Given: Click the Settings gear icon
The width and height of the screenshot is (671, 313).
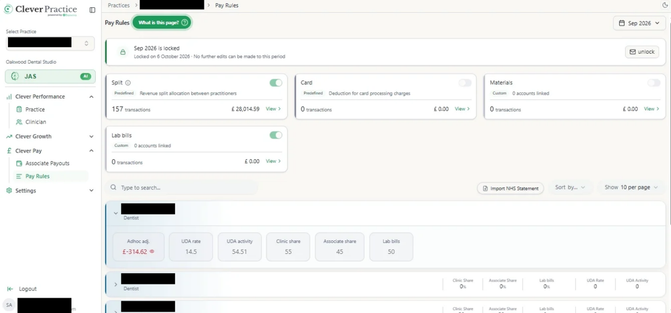Looking at the screenshot, I should click(x=9, y=191).
